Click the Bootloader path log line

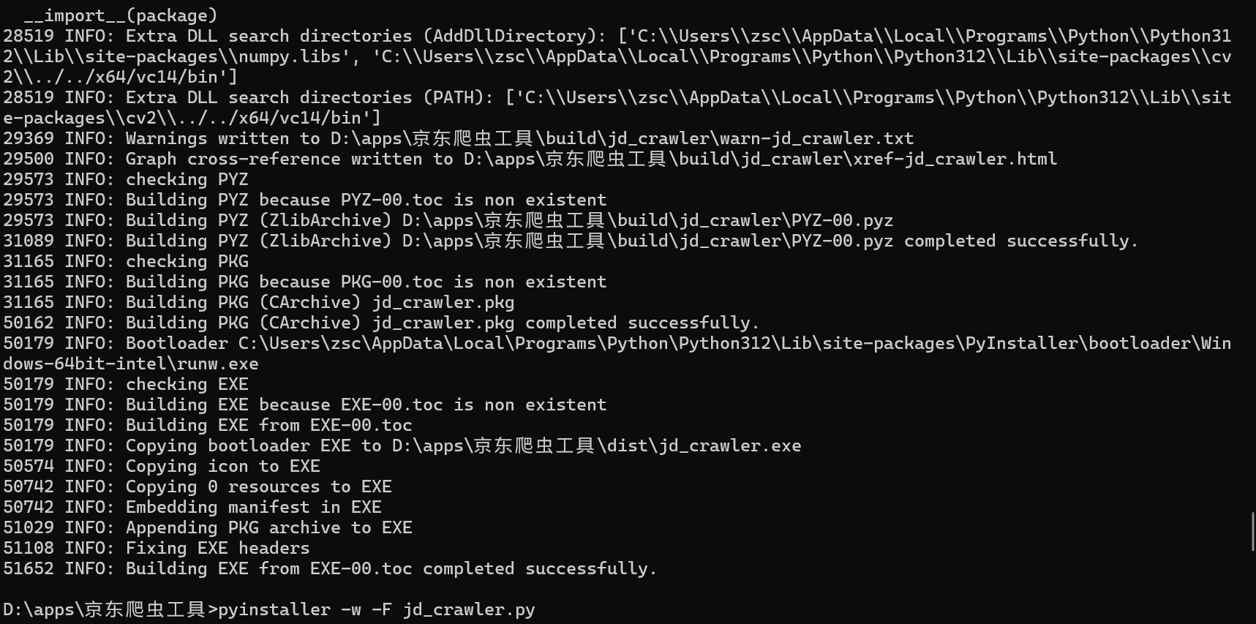point(617,343)
